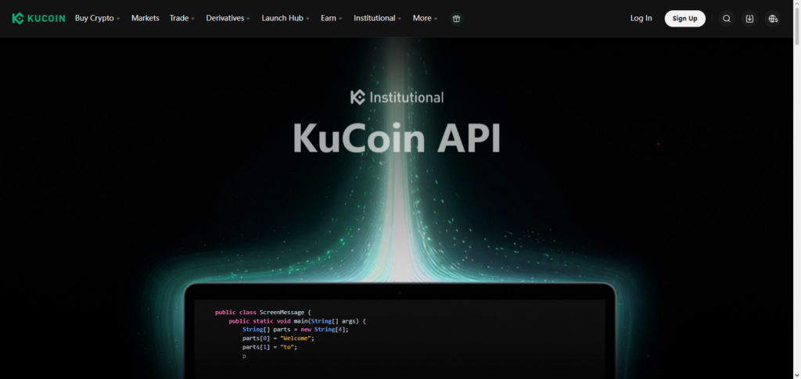Open the KuCoin logo home link
Screen dimensions: 801x379
tap(39, 18)
